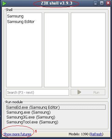Click the Refresh models link
The height and width of the screenshot is (139, 112).
coord(96,134)
